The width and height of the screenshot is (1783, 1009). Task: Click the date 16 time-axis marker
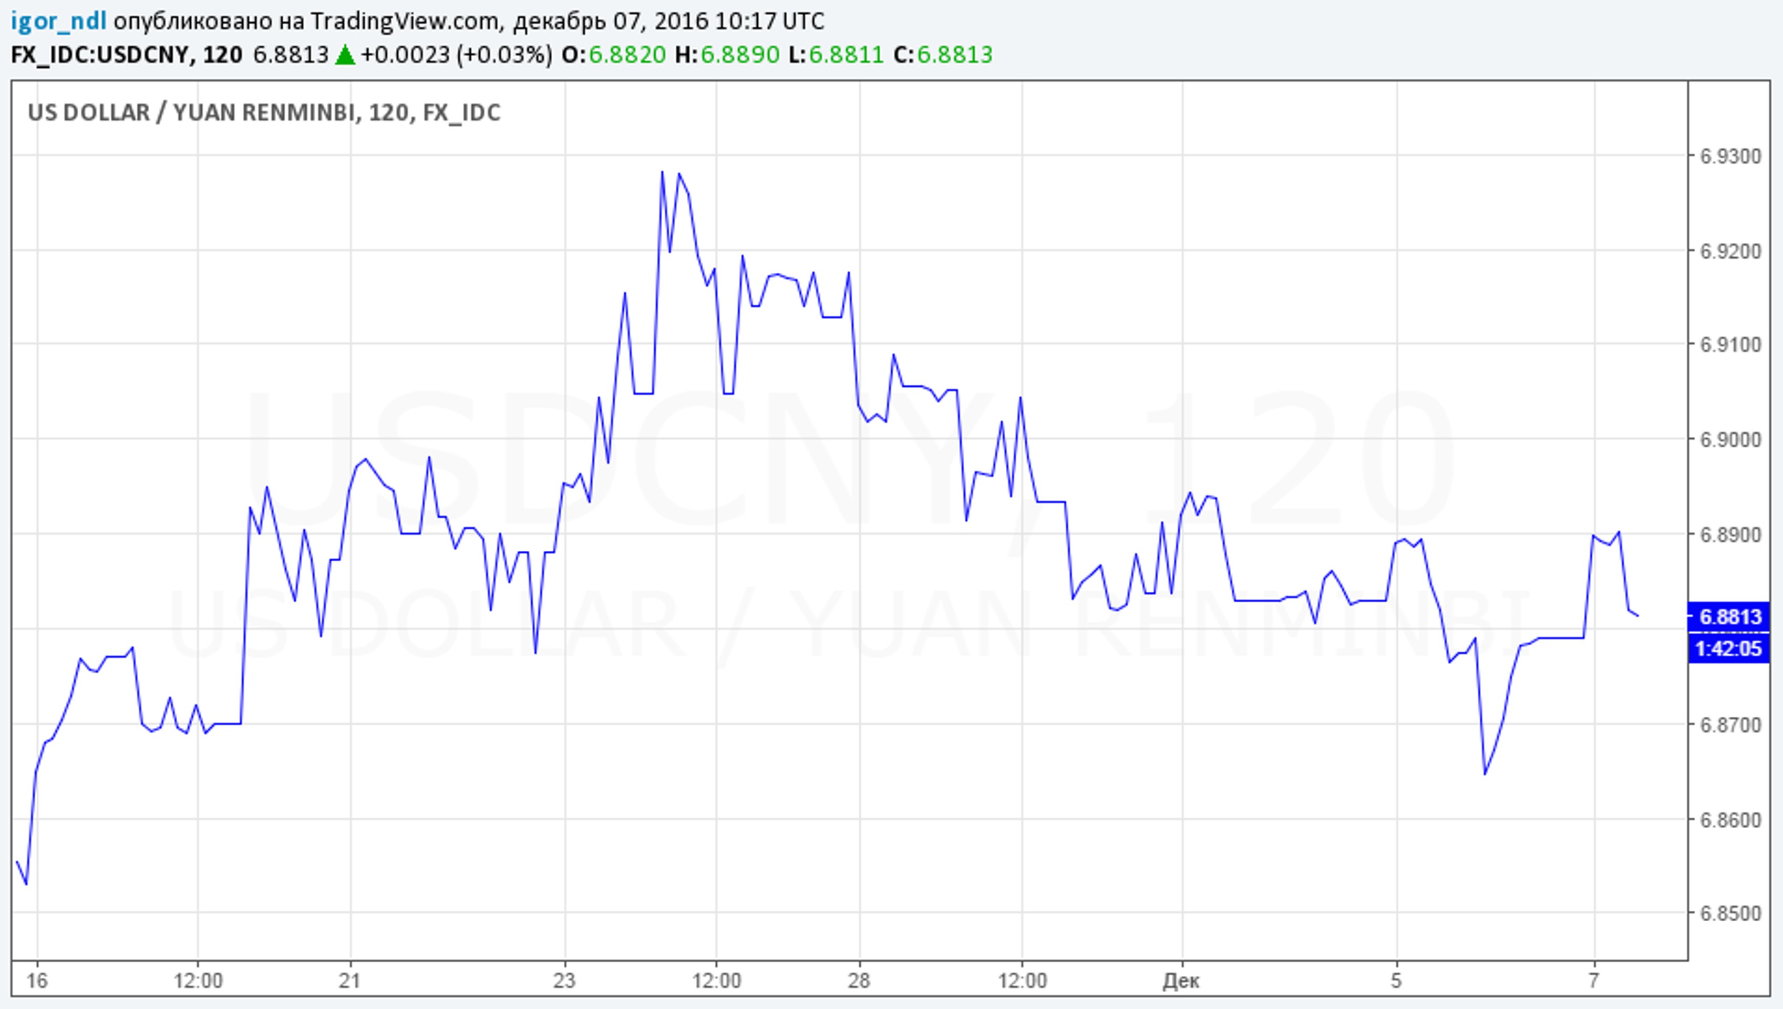coord(37,981)
